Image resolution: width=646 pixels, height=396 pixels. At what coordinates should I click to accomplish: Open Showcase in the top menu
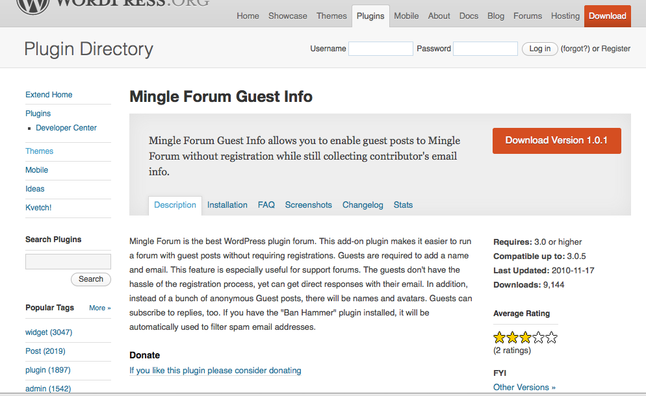(287, 16)
